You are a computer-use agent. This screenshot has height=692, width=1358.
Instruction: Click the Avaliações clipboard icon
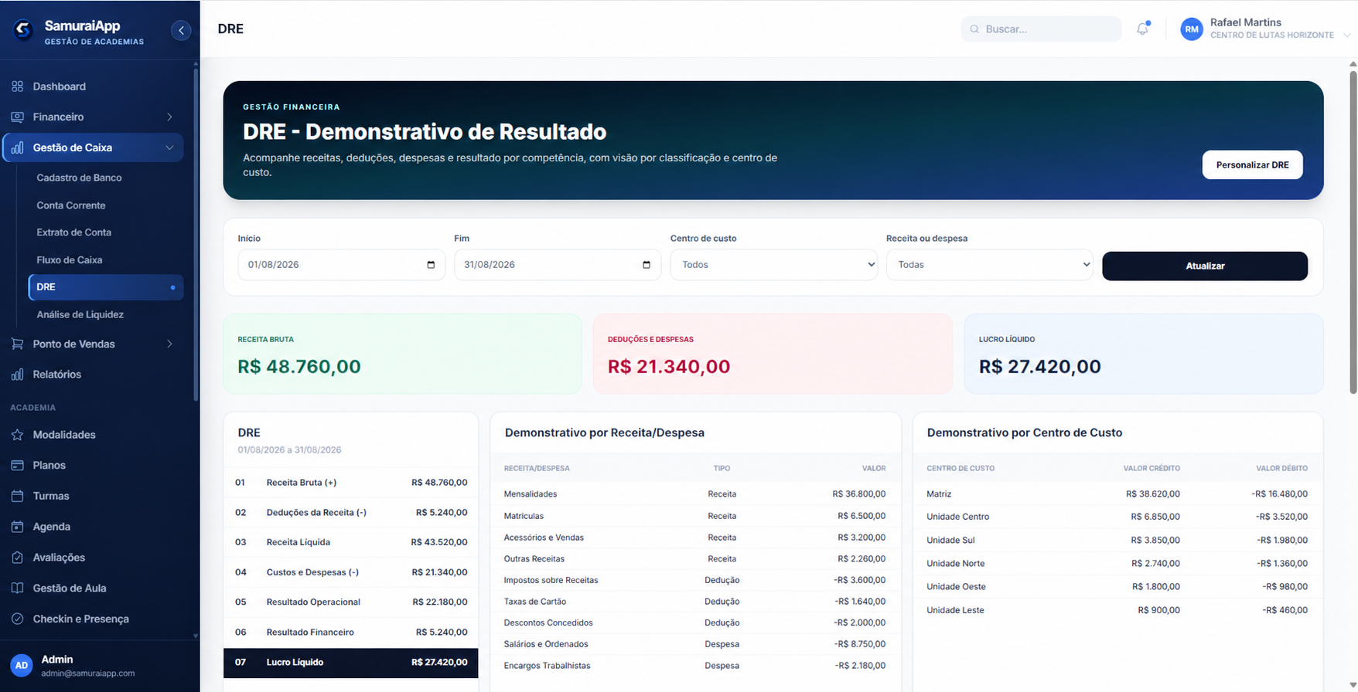tap(17, 558)
